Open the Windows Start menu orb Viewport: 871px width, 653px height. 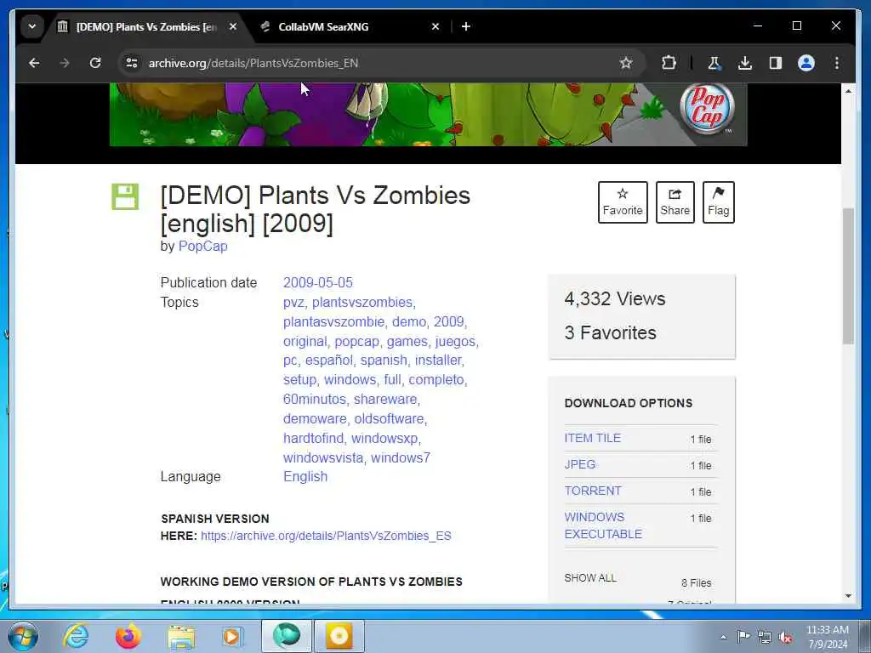click(x=23, y=636)
